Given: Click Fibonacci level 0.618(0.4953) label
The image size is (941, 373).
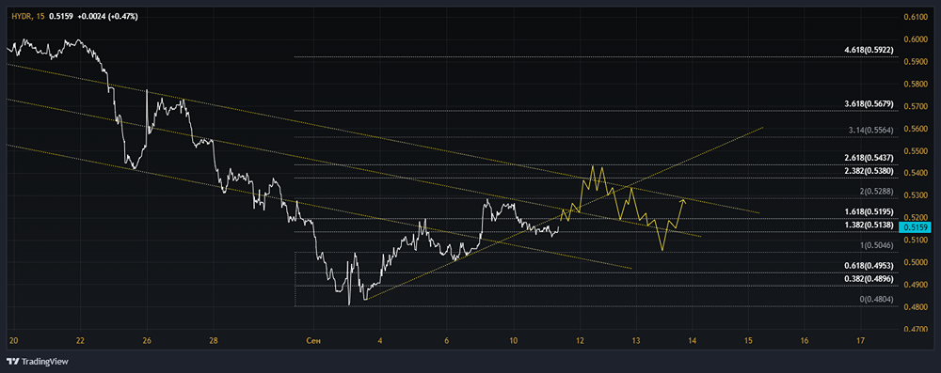Looking at the screenshot, I should pos(869,265).
